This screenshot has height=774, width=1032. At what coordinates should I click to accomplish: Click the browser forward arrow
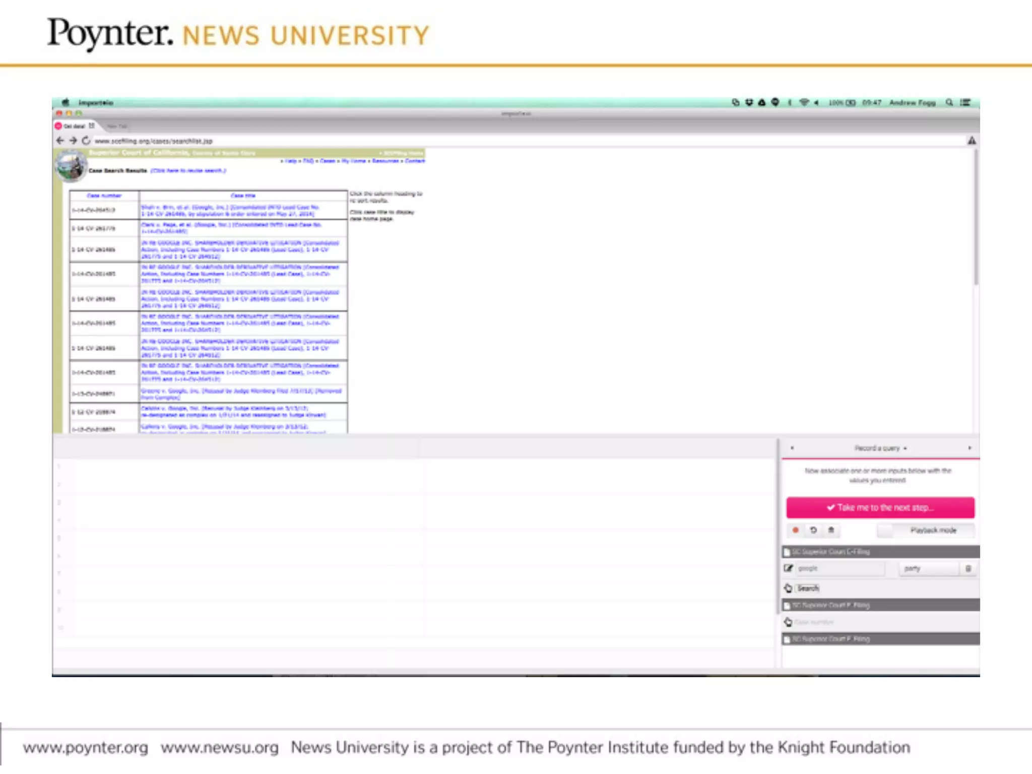click(x=73, y=141)
